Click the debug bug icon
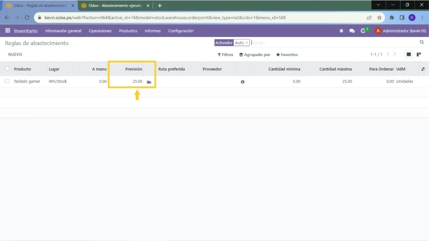Image resolution: width=429 pixels, height=241 pixels. pyautogui.click(x=341, y=31)
